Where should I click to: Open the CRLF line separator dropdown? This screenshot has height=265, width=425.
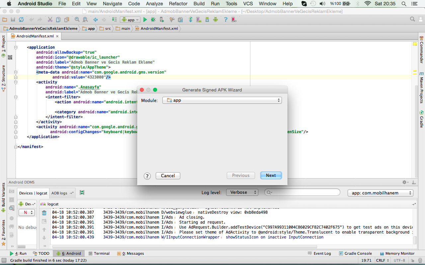[382, 260]
